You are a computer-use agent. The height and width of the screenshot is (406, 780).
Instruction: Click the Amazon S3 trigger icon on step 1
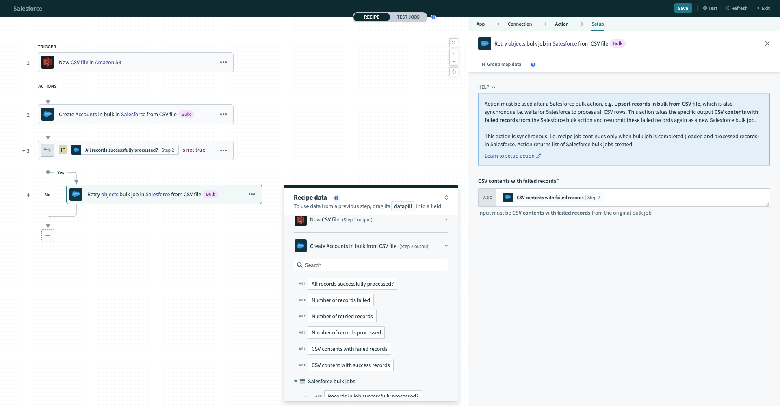click(x=48, y=62)
